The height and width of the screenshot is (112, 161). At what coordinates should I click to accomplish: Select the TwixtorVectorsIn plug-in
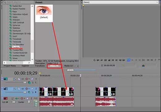(x=20, y=53)
